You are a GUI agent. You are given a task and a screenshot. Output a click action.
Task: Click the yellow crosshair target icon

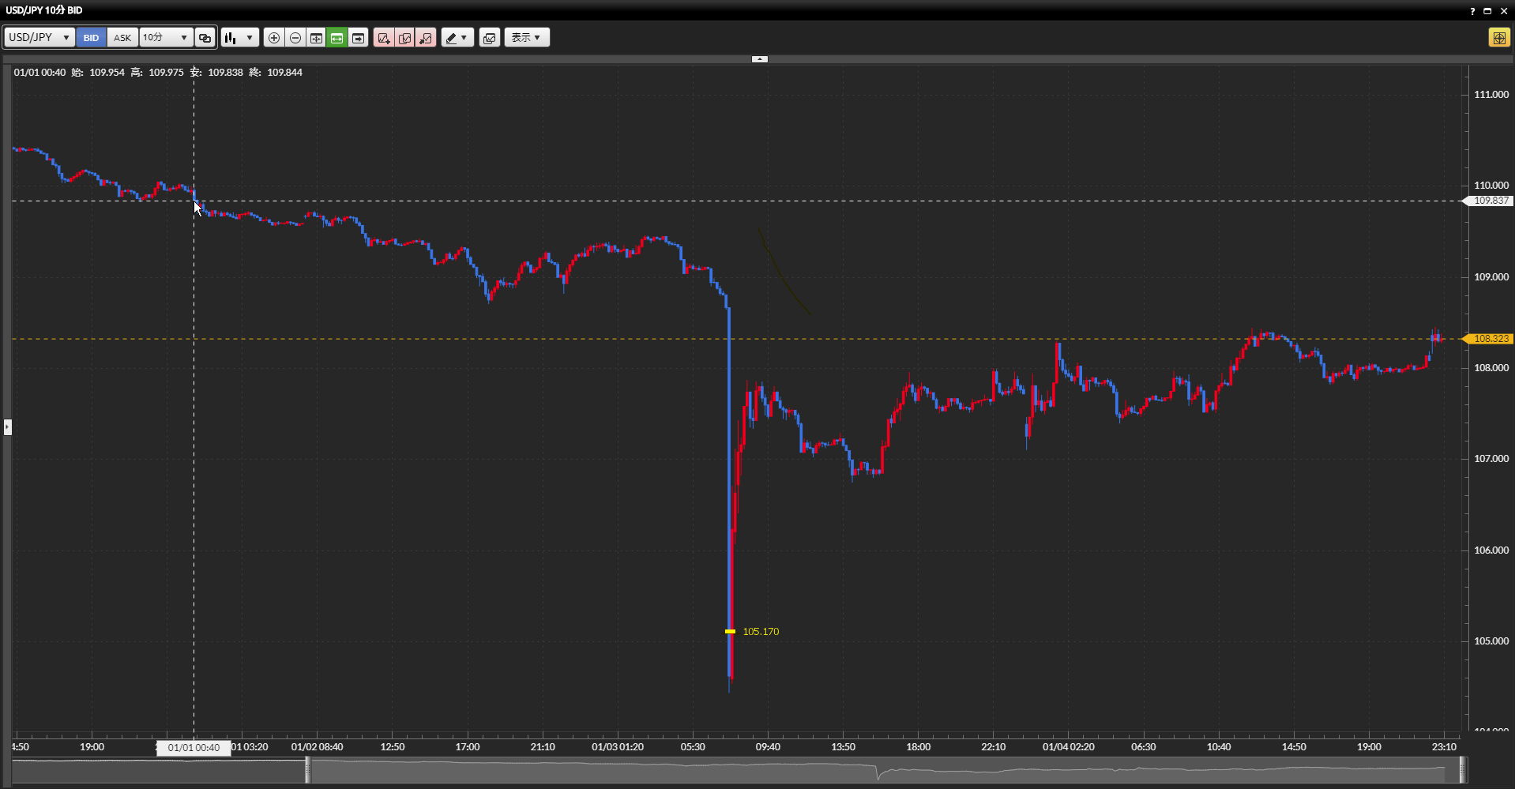1498,38
